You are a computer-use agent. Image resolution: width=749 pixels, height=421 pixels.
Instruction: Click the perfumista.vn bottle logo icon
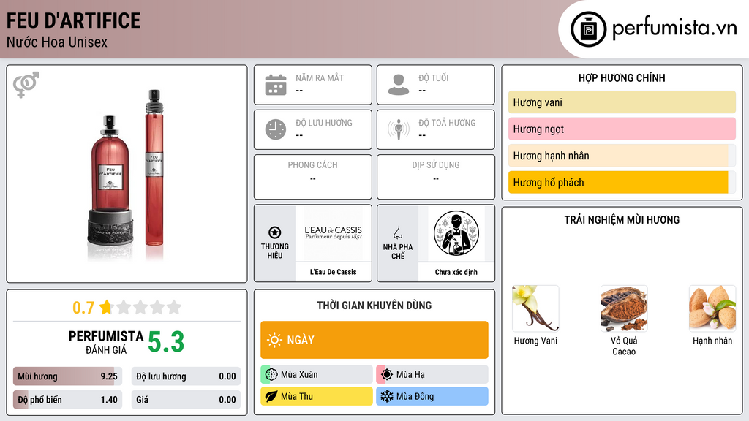coord(588,29)
